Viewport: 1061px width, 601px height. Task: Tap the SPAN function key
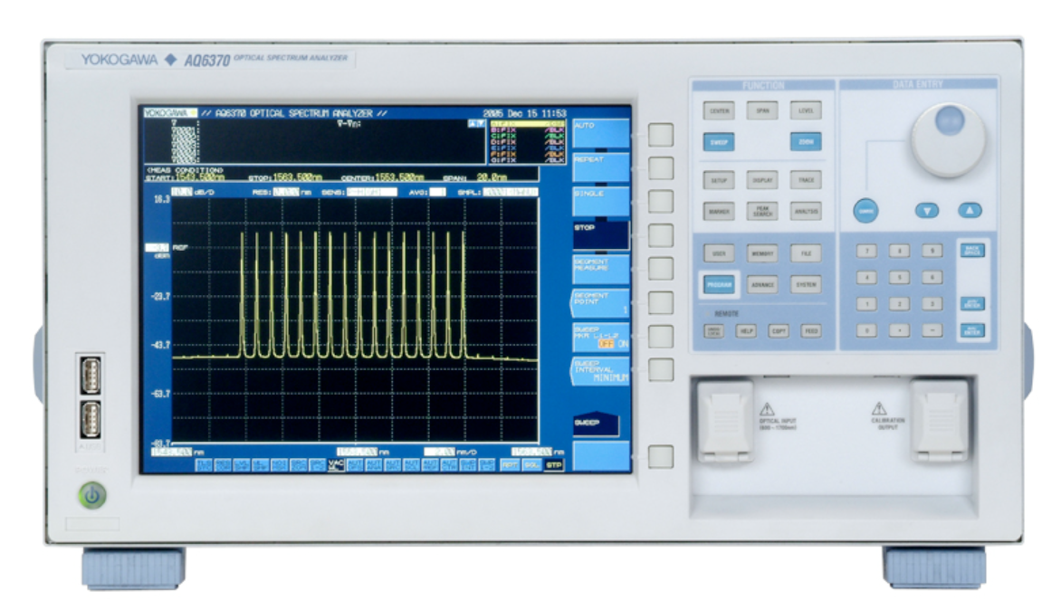pyautogui.click(x=762, y=110)
